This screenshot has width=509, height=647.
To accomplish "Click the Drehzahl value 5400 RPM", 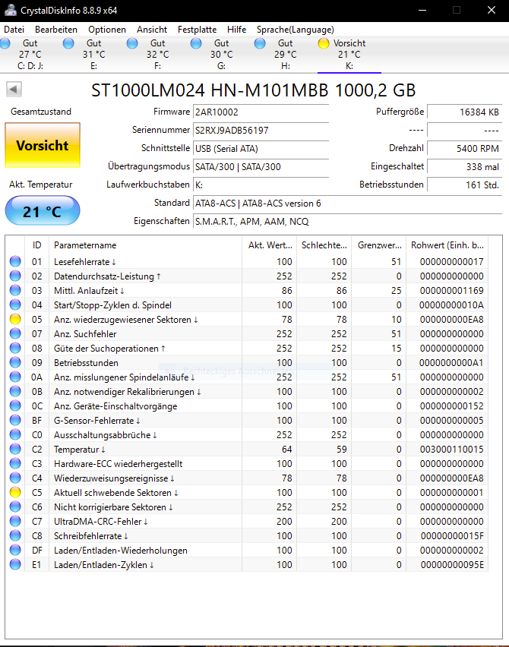I will pyautogui.click(x=464, y=149).
